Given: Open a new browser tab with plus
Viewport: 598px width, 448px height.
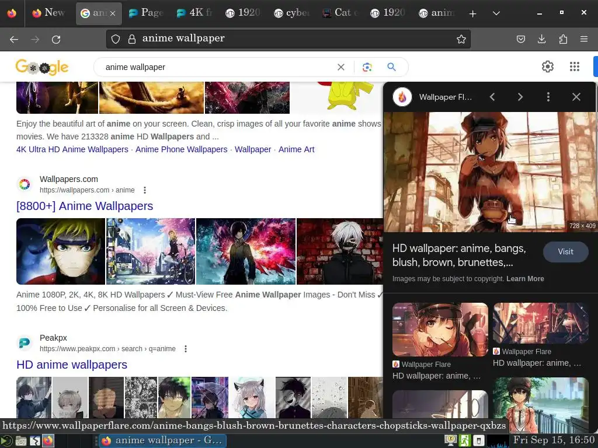Looking at the screenshot, I should (x=472, y=14).
